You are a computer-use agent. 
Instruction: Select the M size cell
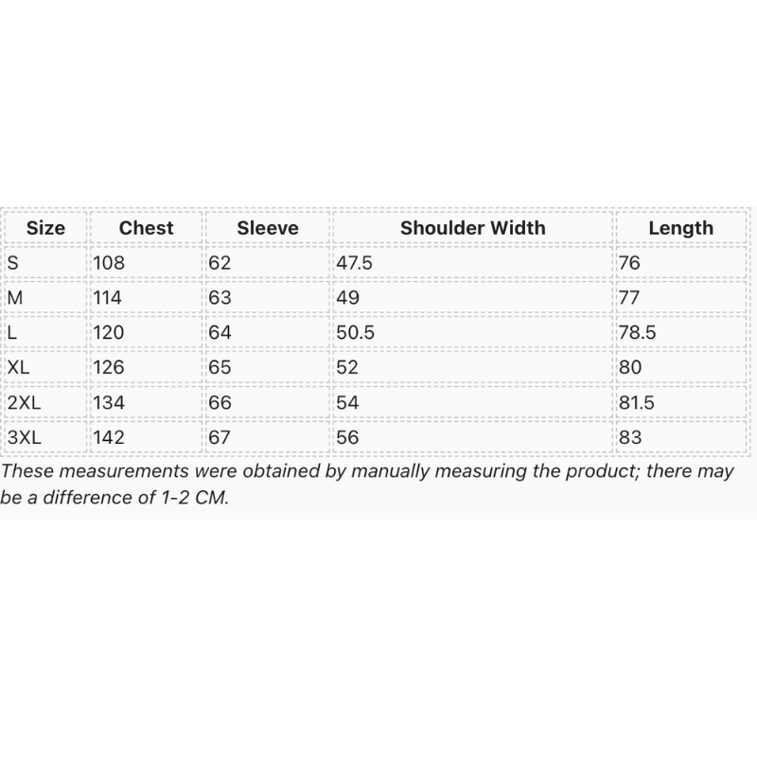pyautogui.click(x=15, y=298)
